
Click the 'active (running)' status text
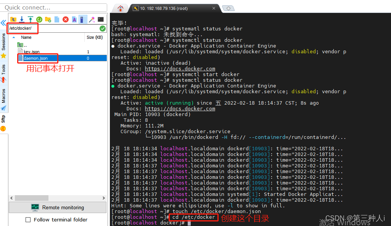click(169, 103)
